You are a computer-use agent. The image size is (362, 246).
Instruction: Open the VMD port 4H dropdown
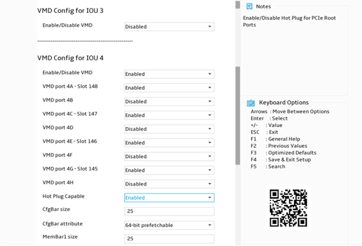169,184
